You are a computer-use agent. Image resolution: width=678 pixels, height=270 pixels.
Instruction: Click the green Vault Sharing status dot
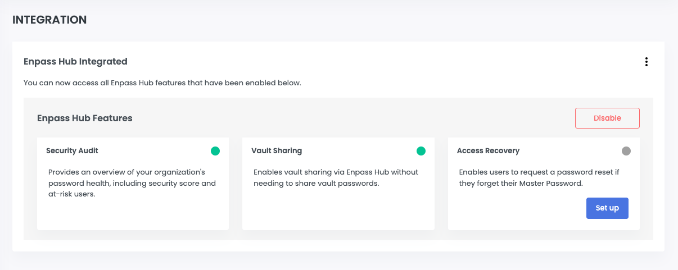(421, 151)
